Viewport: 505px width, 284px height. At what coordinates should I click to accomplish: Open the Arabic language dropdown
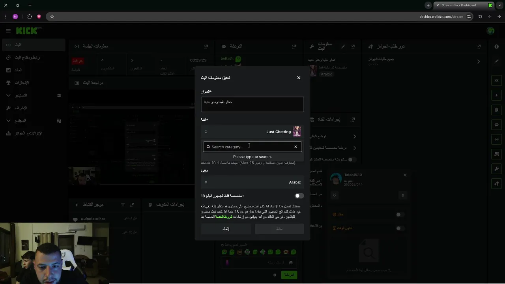pos(252,182)
